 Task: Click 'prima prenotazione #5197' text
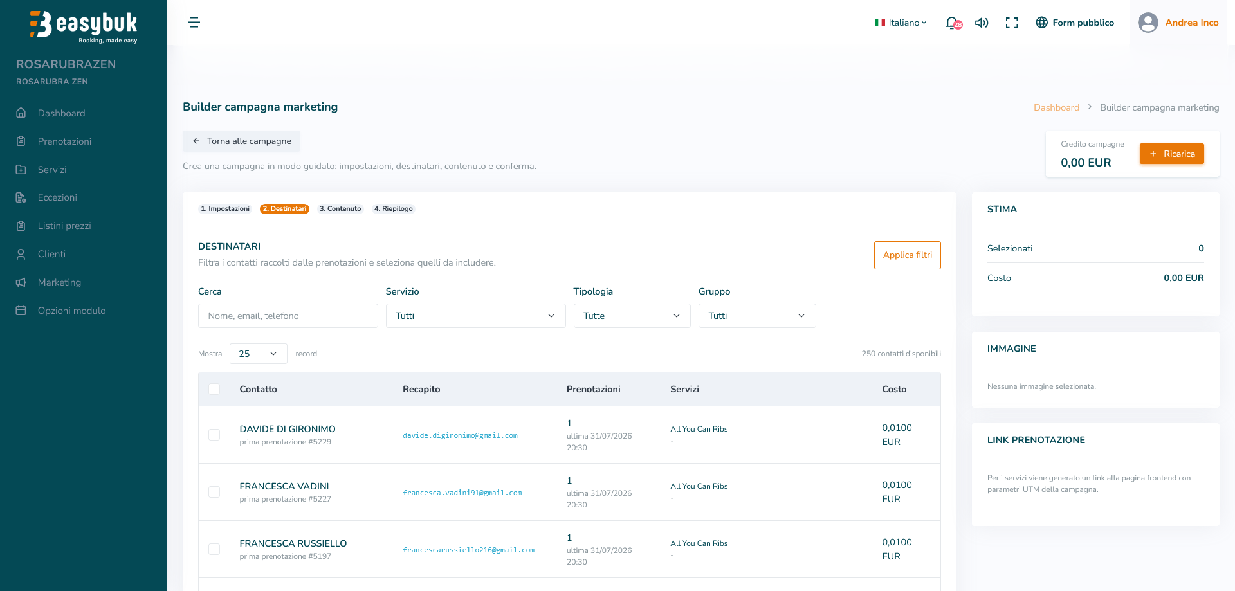coord(285,556)
